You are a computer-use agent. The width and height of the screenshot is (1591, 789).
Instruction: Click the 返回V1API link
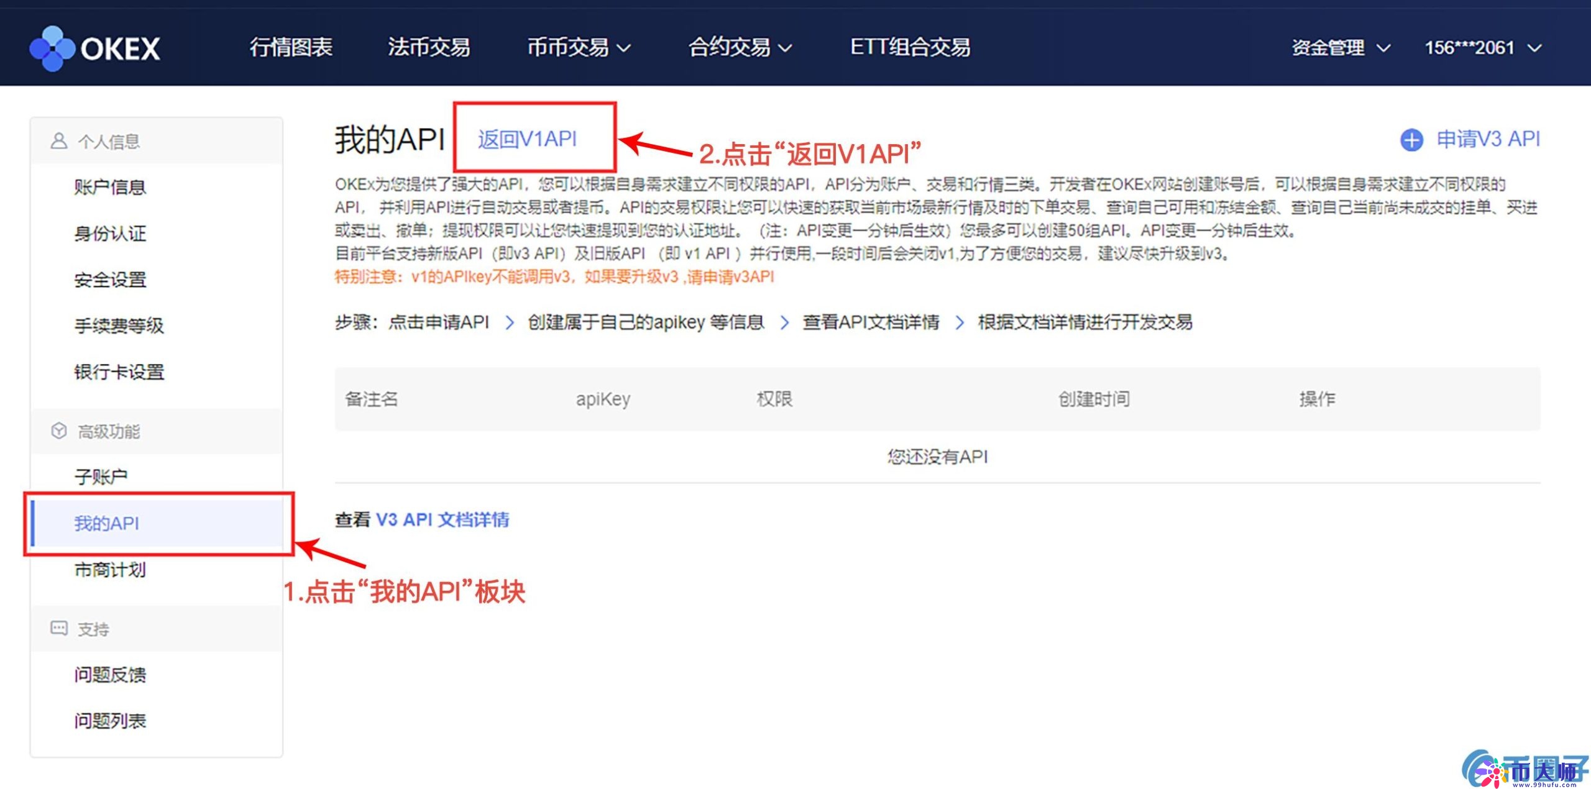(527, 139)
